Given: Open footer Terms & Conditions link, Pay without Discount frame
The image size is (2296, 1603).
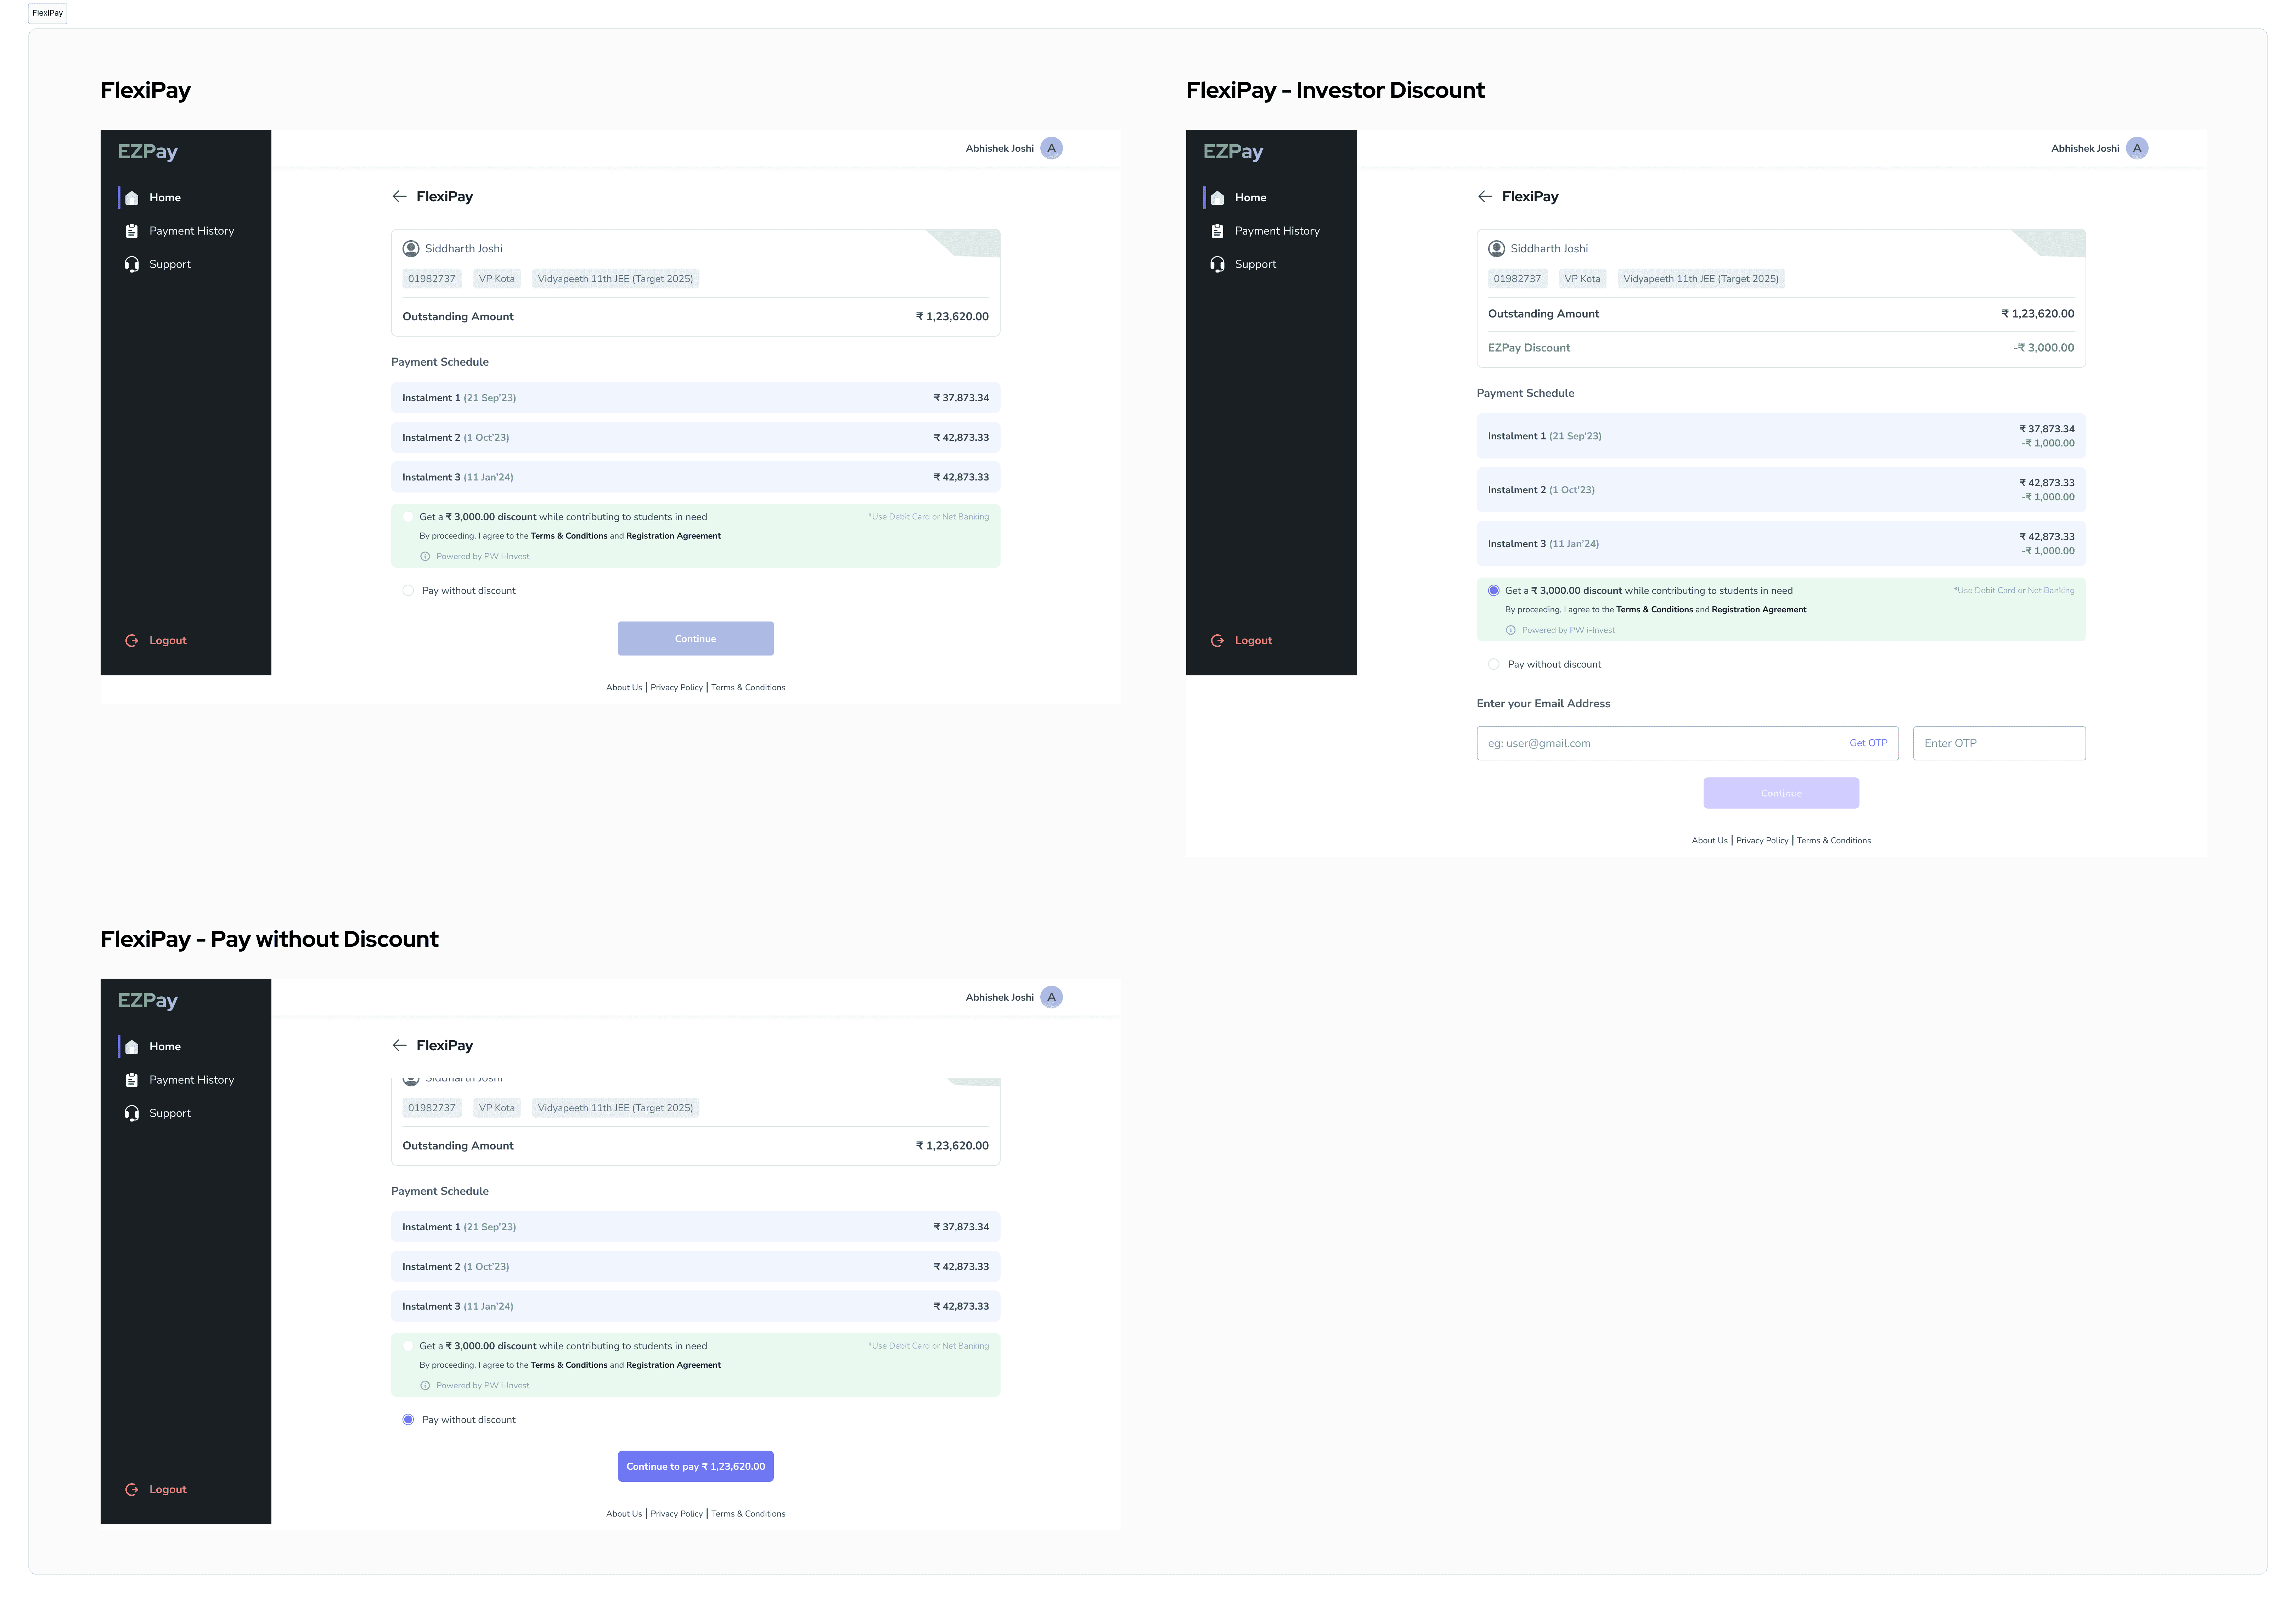Looking at the screenshot, I should click(x=748, y=1514).
